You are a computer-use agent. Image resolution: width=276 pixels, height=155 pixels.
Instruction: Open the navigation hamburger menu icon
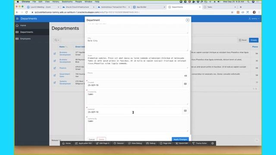[17, 19]
